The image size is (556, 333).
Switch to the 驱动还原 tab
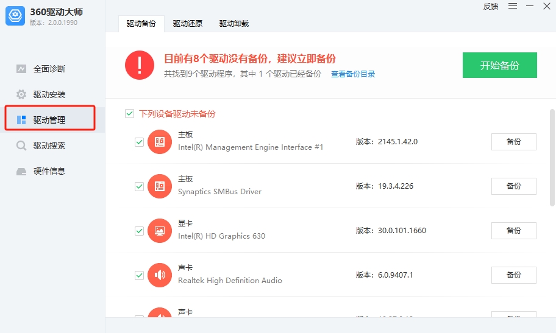click(x=188, y=24)
